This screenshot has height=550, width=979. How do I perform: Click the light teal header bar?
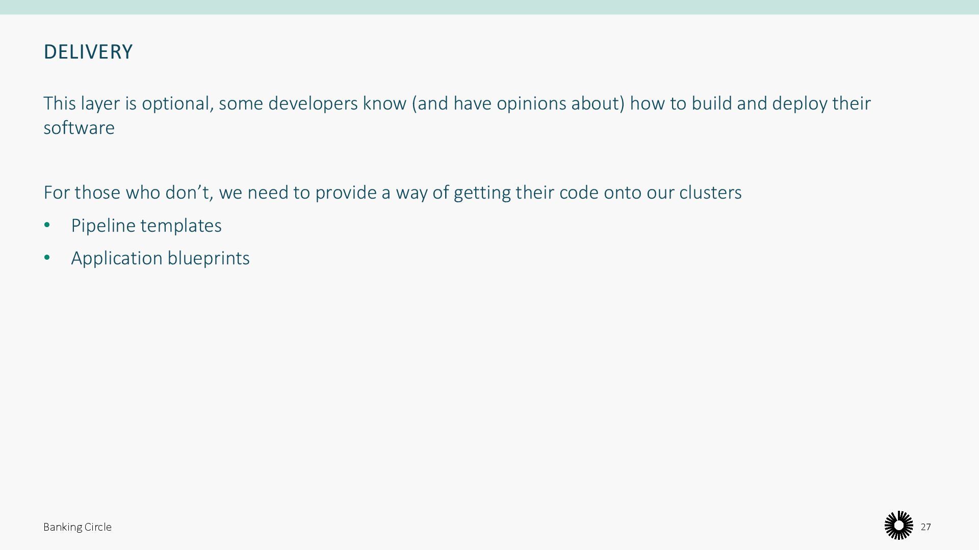point(489,7)
